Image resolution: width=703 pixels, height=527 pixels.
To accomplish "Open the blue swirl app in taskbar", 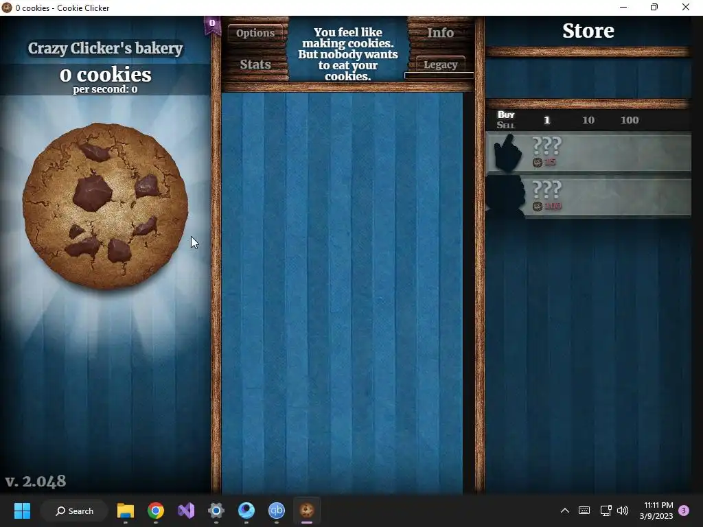I will click(x=246, y=511).
